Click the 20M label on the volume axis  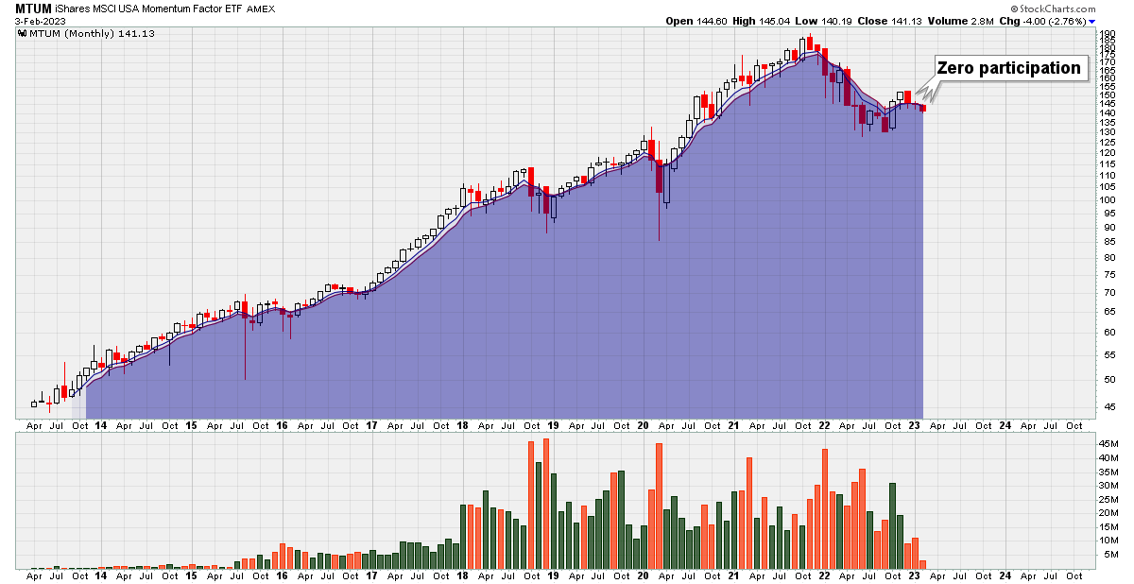(1108, 513)
